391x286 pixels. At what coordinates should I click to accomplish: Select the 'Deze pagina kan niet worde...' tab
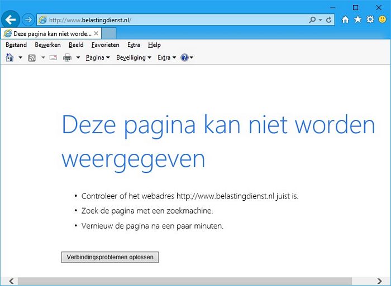pyautogui.click(x=51, y=33)
